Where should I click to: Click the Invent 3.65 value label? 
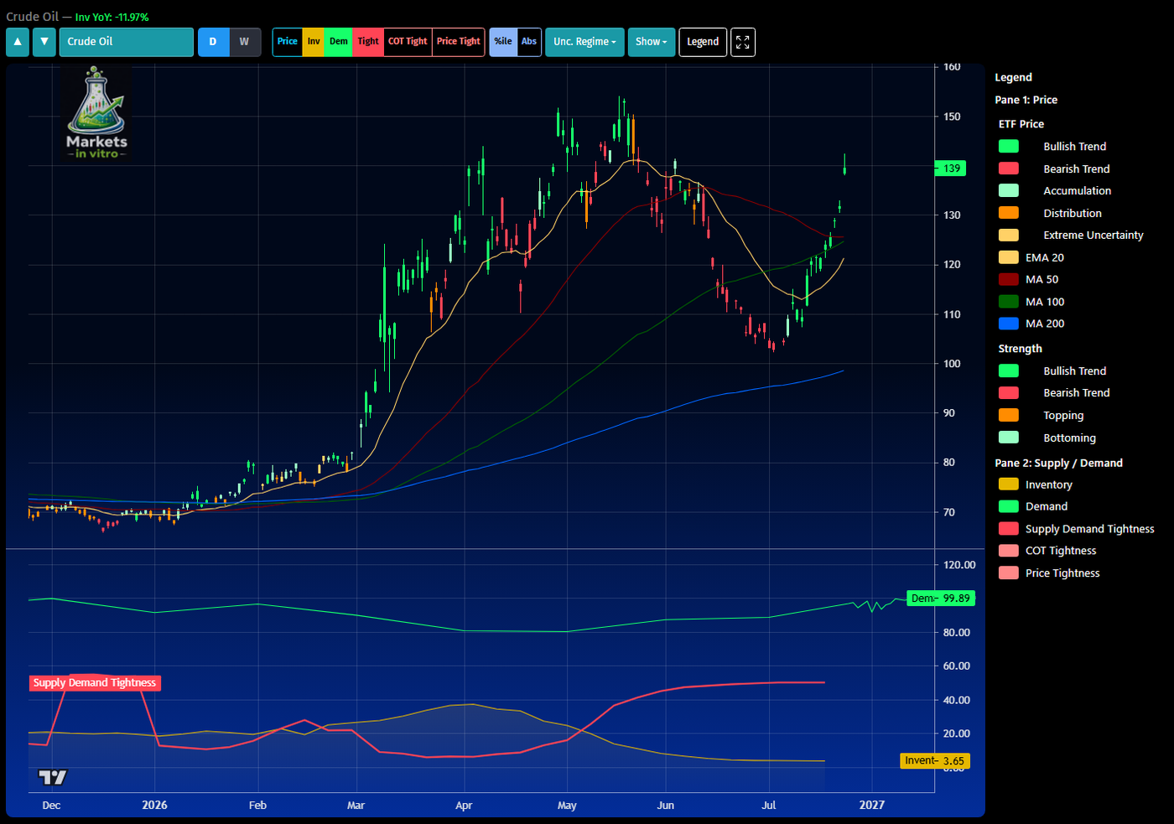click(934, 761)
